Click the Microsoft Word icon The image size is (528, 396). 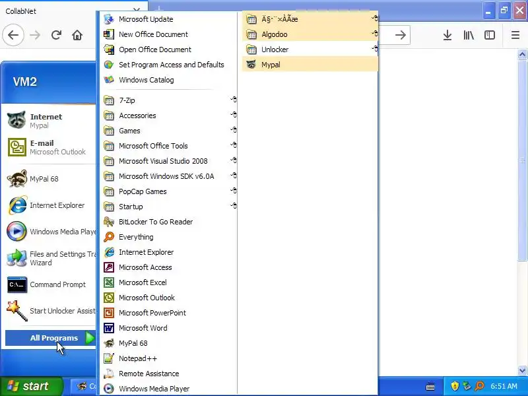(x=109, y=327)
